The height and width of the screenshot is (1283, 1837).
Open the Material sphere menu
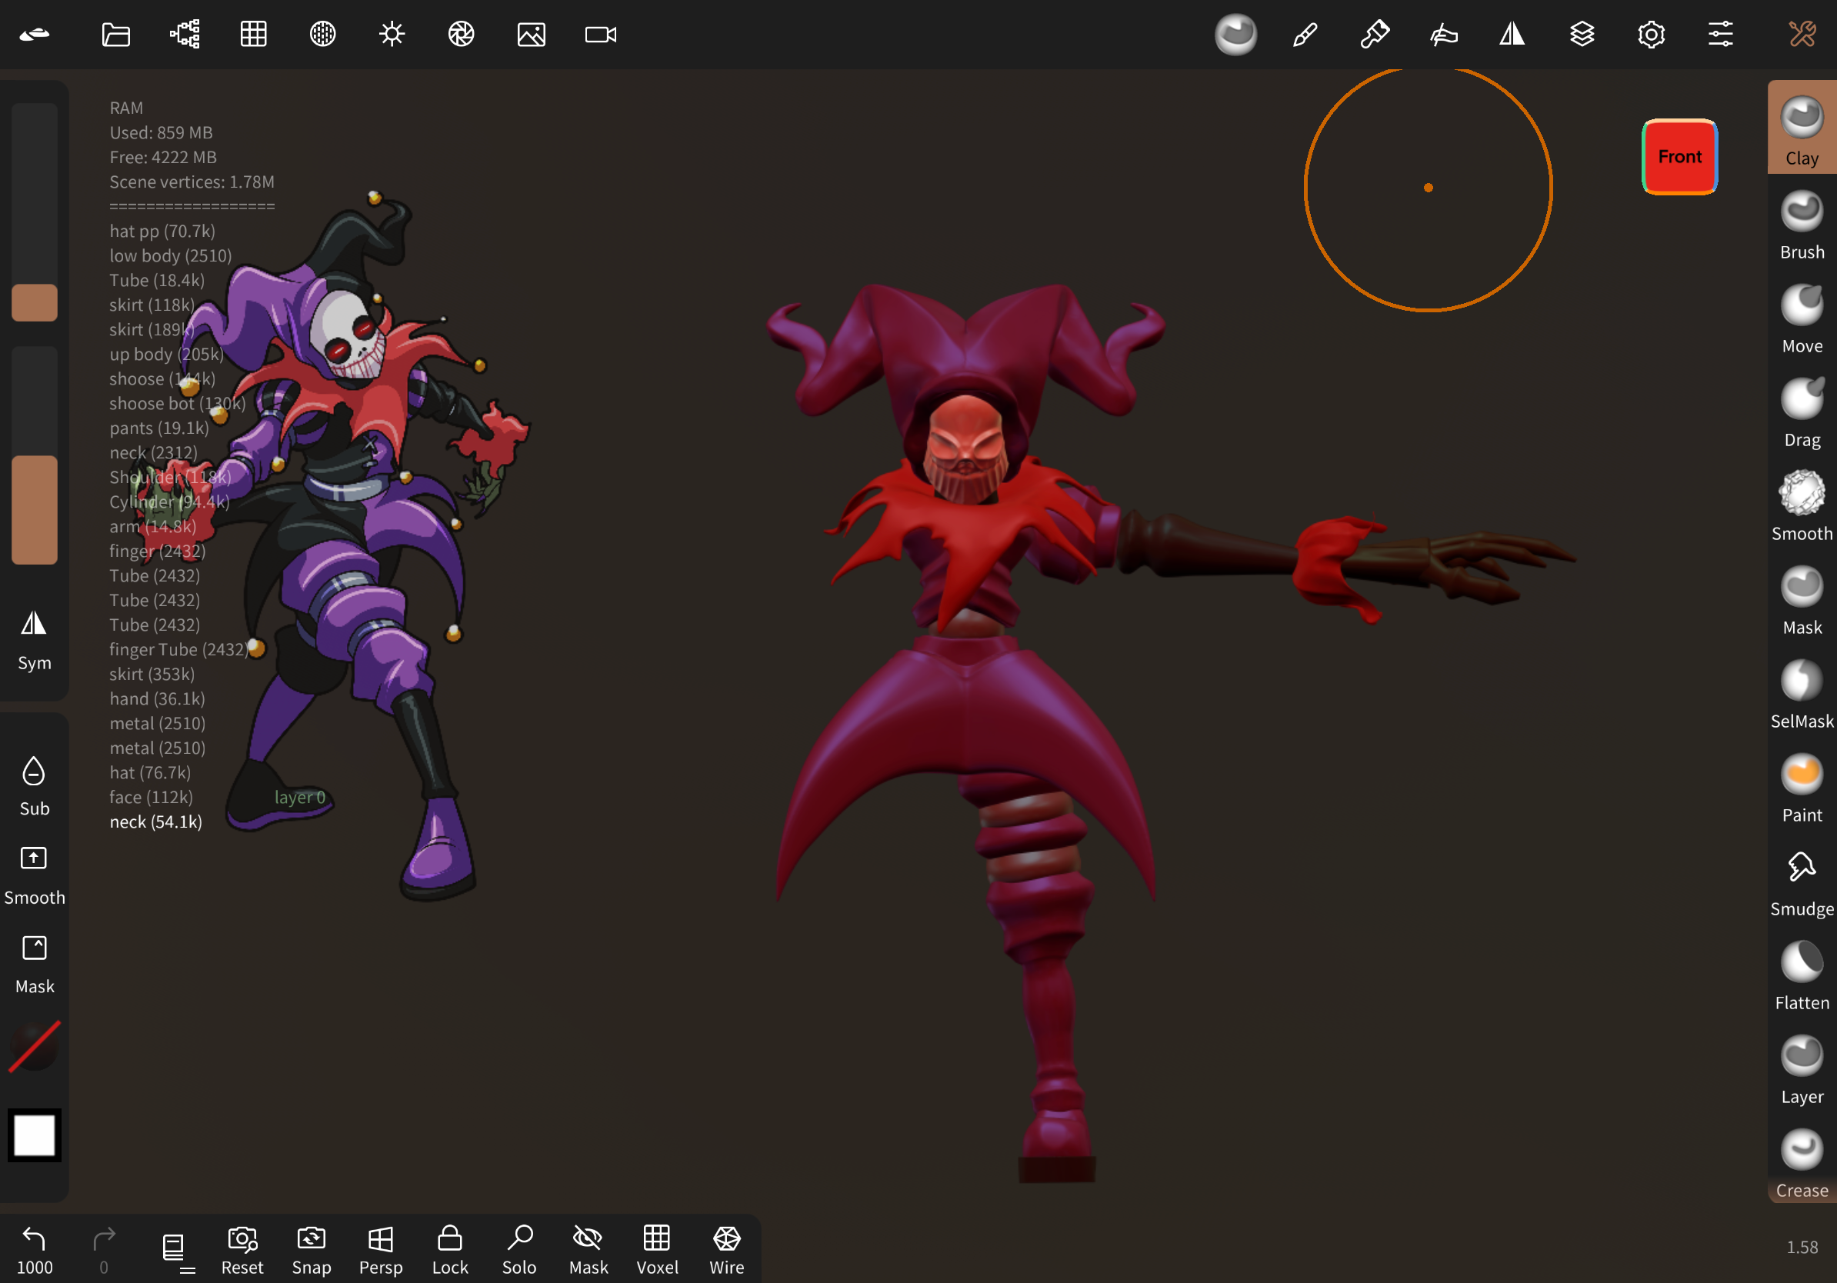click(323, 35)
